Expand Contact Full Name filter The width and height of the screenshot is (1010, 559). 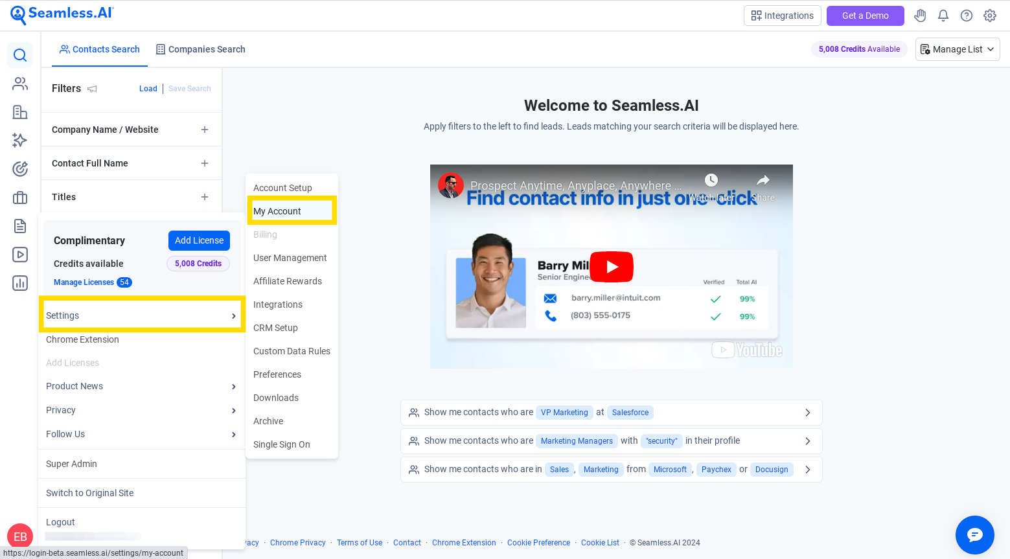coord(205,163)
